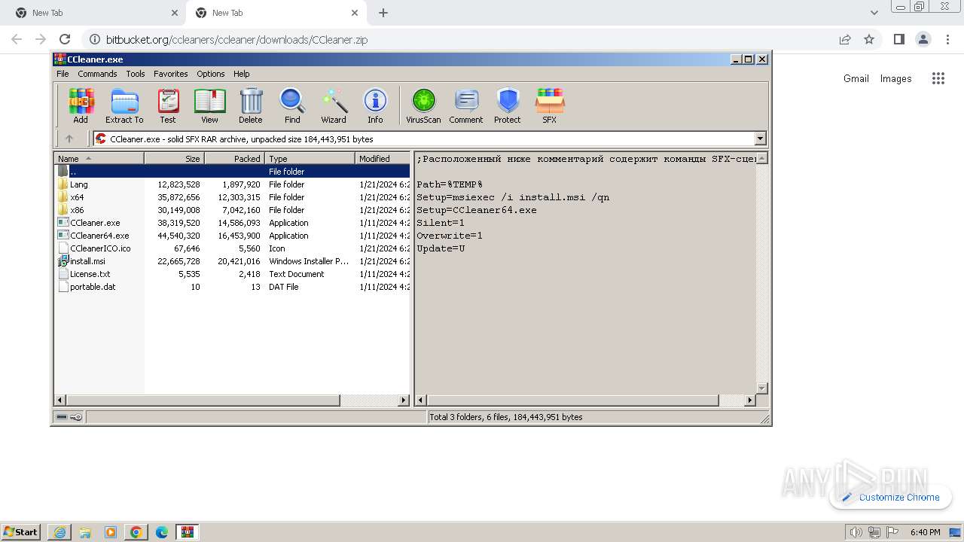Sort file list by Name column

(99, 158)
